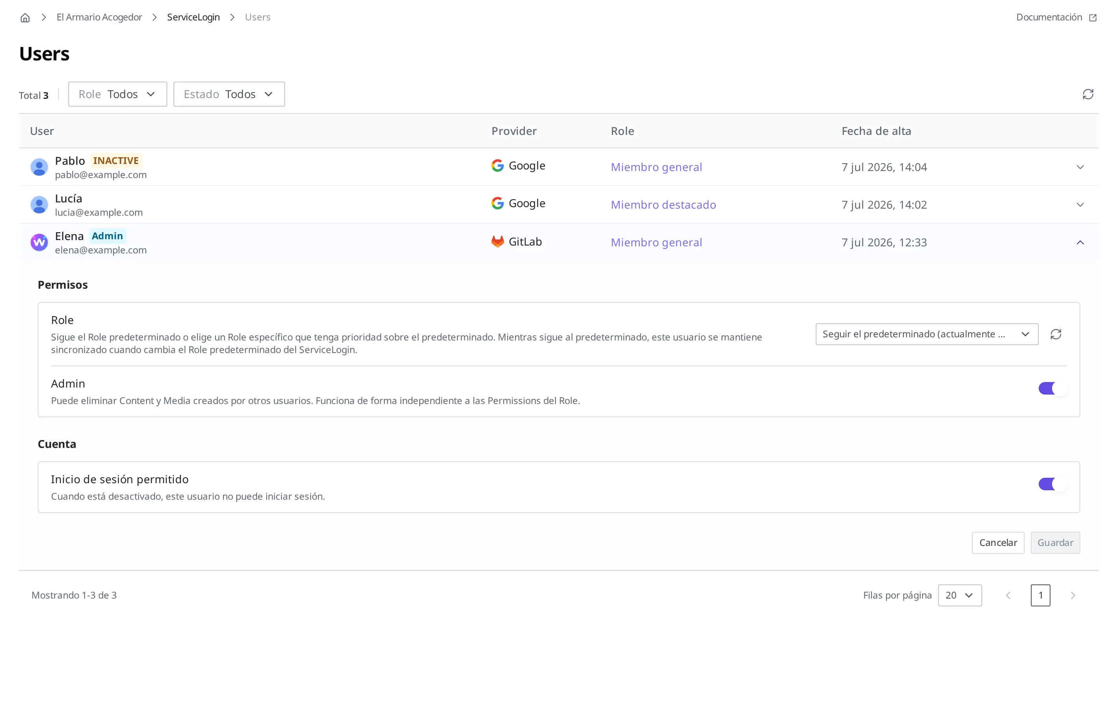
Task: Open the Role filter dropdown
Action: [x=117, y=94]
